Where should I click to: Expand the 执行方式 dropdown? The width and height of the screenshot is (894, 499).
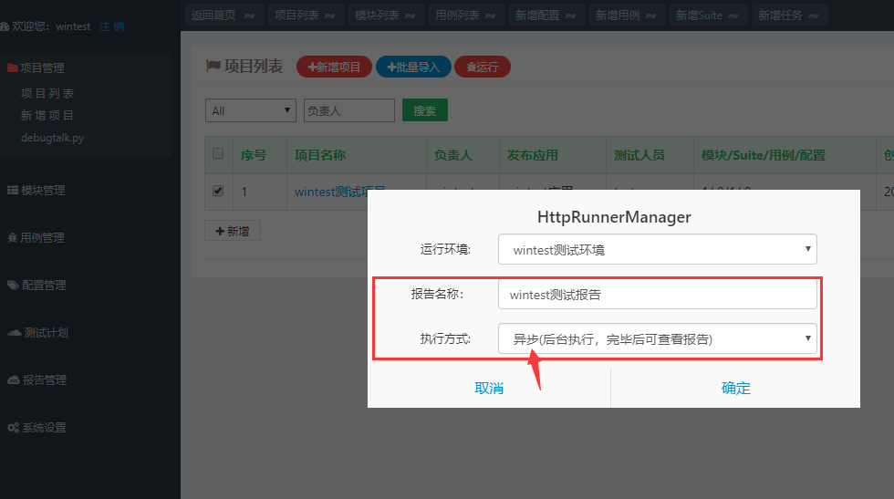coord(657,339)
